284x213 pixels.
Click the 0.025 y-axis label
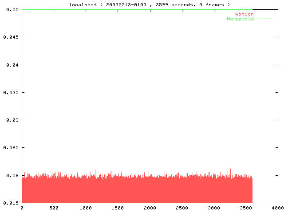click(9, 148)
